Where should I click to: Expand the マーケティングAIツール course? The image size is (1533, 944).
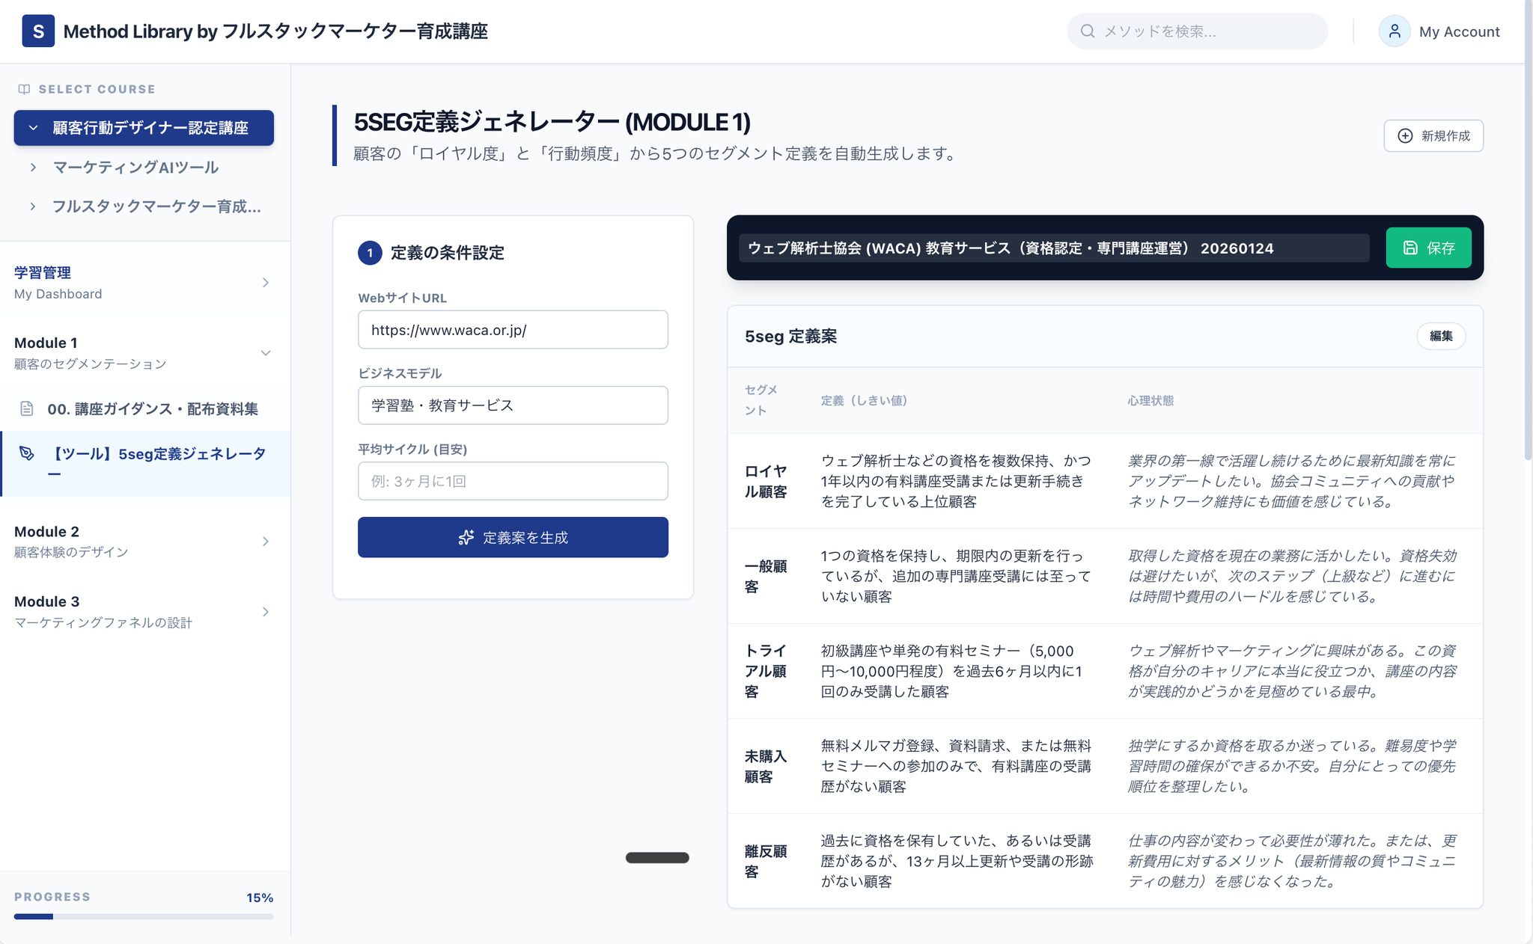click(x=33, y=168)
